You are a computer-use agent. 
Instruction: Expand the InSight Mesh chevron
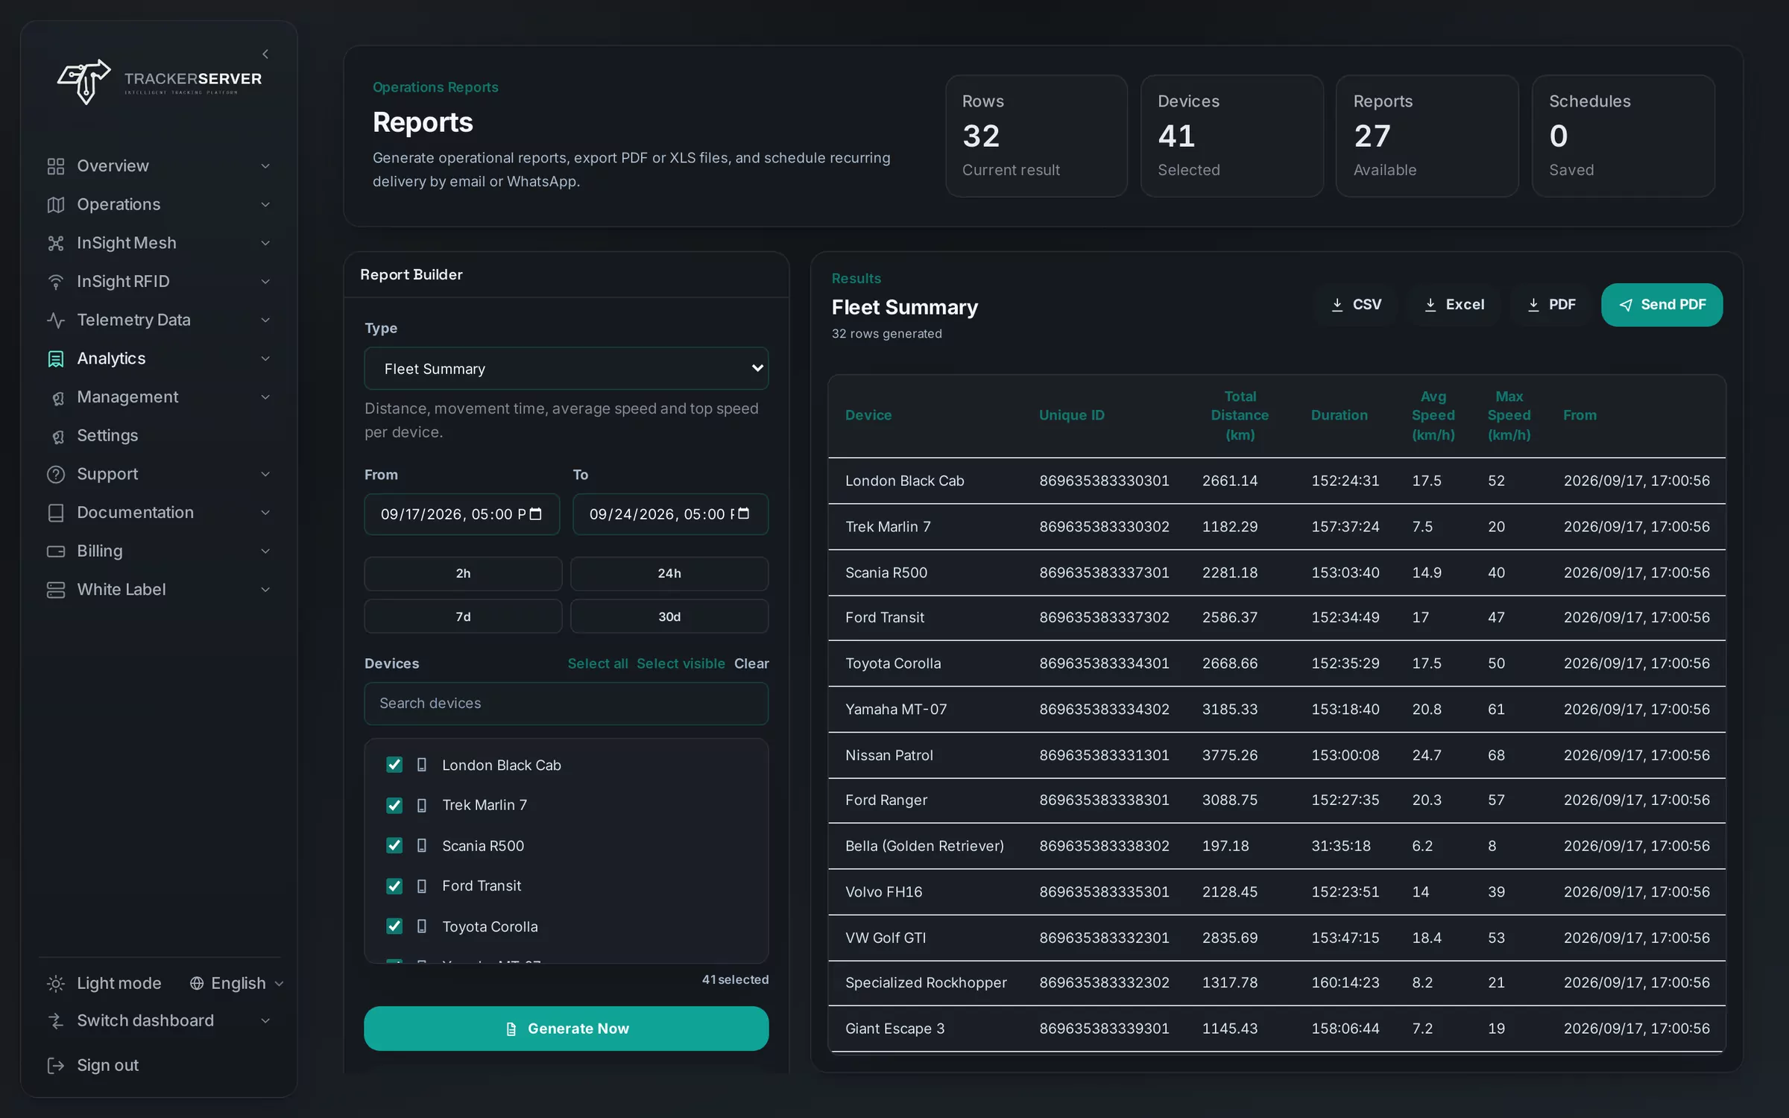pos(265,243)
